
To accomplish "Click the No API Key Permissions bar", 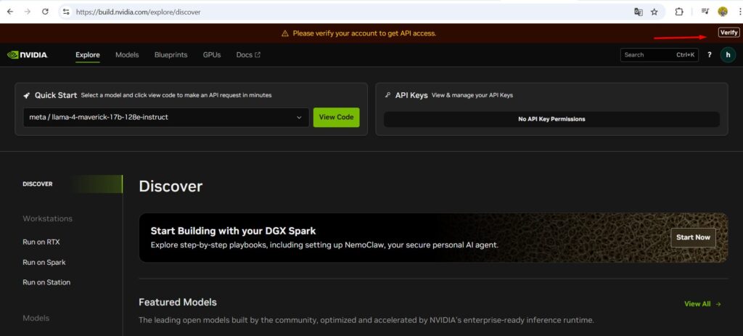I will coord(551,119).
